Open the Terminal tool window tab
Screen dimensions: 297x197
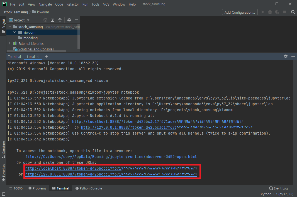point(61,188)
